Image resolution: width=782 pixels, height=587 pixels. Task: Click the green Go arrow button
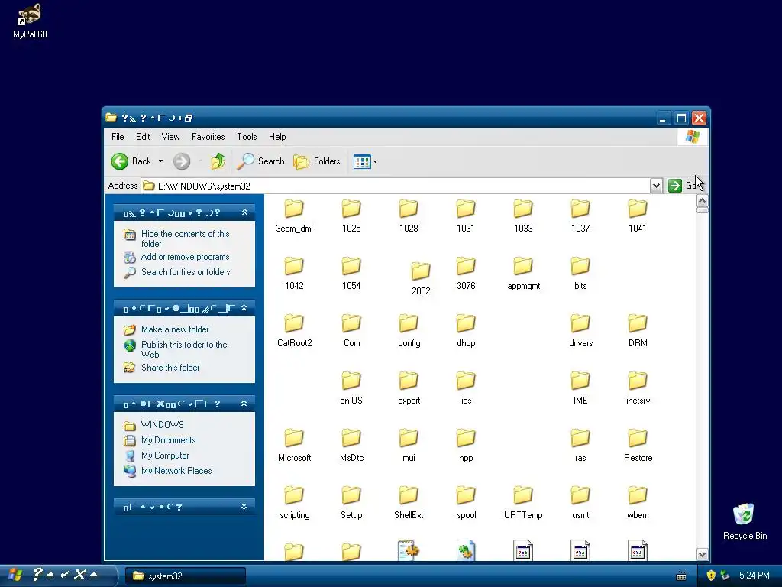[x=675, y=186]
